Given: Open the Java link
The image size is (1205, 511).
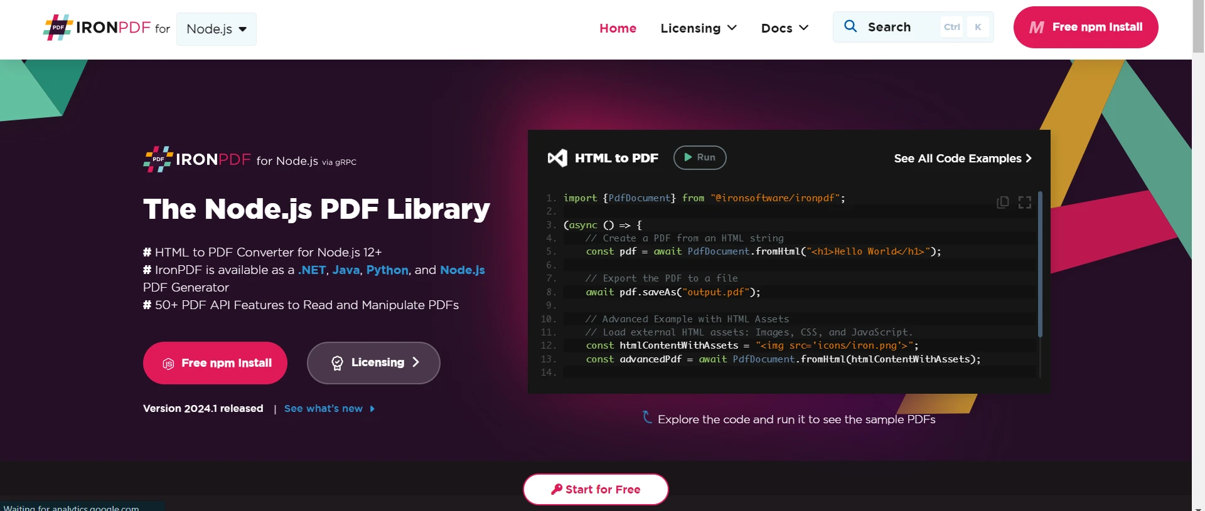Looking at the screenshot, I should pyautogui.click(x=346, y=270).
